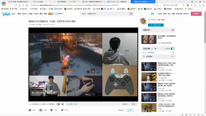Open 会员购 in bilibili header
206x116 pixels.
[36, 14]
